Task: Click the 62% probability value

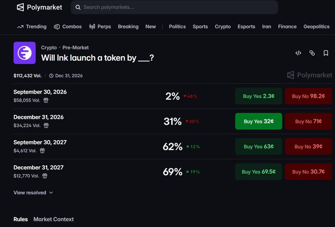Action: click(x=172, y=147)
